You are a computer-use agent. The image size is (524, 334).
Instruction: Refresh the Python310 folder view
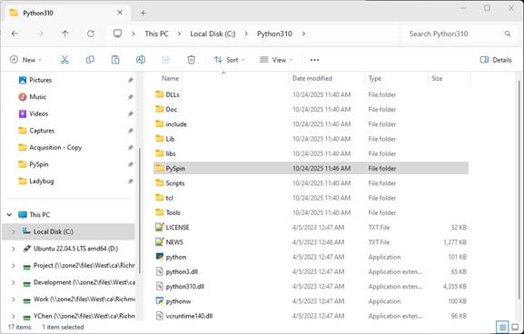[x=91, y=34]
